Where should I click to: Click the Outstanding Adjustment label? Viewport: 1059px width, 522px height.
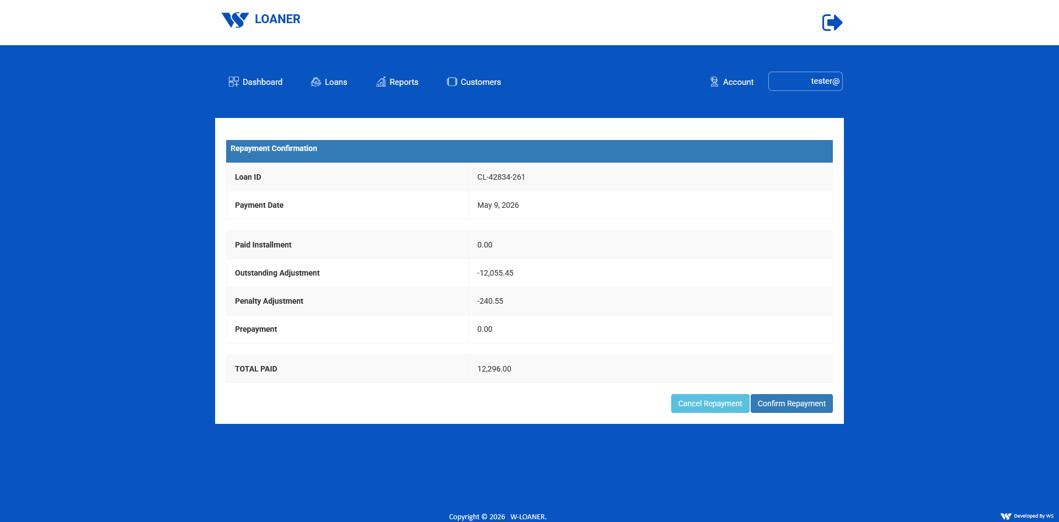point(277,273)
